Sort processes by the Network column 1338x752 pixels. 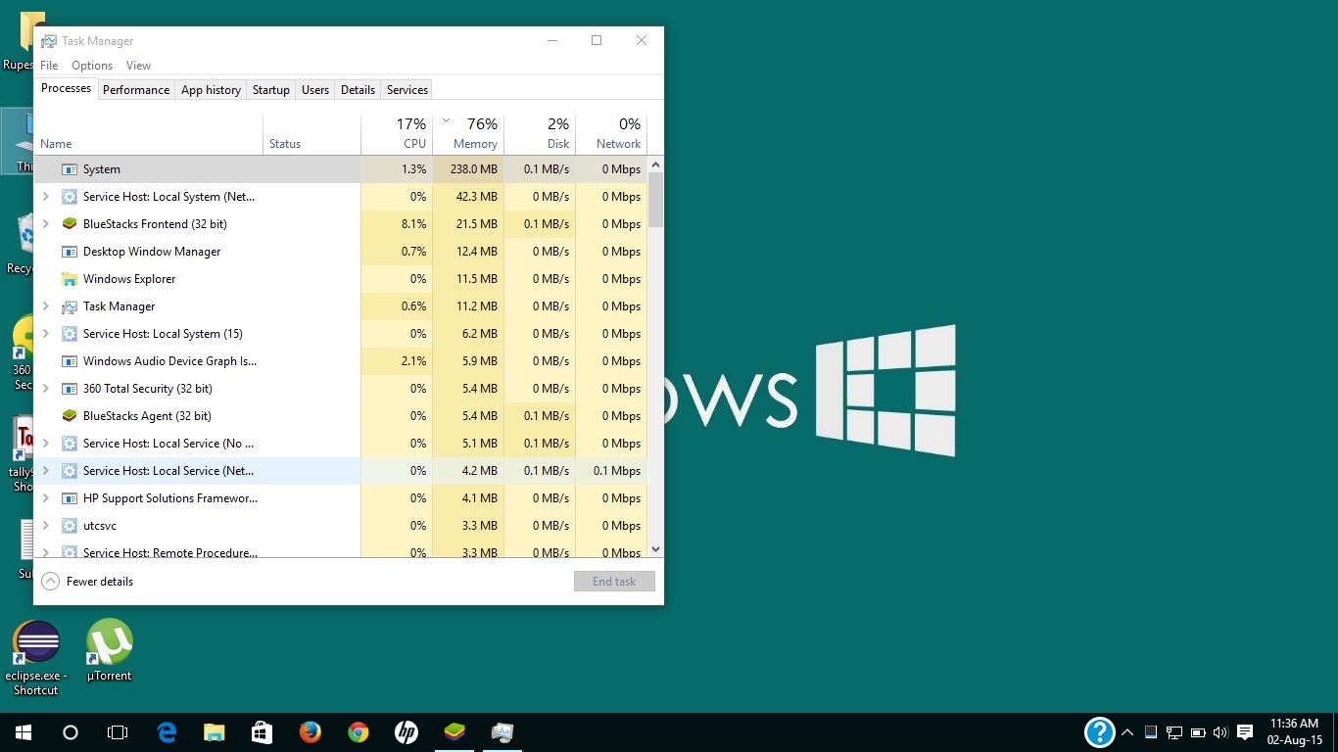(x=611, y=134)
